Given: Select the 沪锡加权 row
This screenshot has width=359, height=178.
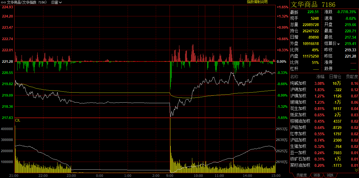Looking at the screenshot, I should [x=298, y=90].
